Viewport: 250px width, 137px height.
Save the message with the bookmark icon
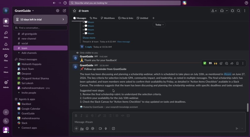237,63
